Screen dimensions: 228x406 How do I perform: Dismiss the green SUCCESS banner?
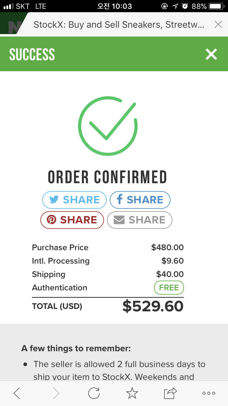click(x=211, y=54)
